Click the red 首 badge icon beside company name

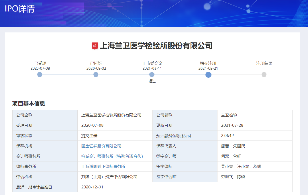95,46
